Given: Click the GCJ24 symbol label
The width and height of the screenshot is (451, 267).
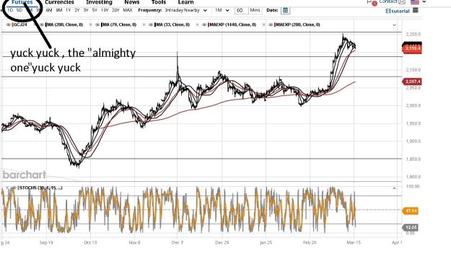Looking at the screenshot, I should point(20,25).
